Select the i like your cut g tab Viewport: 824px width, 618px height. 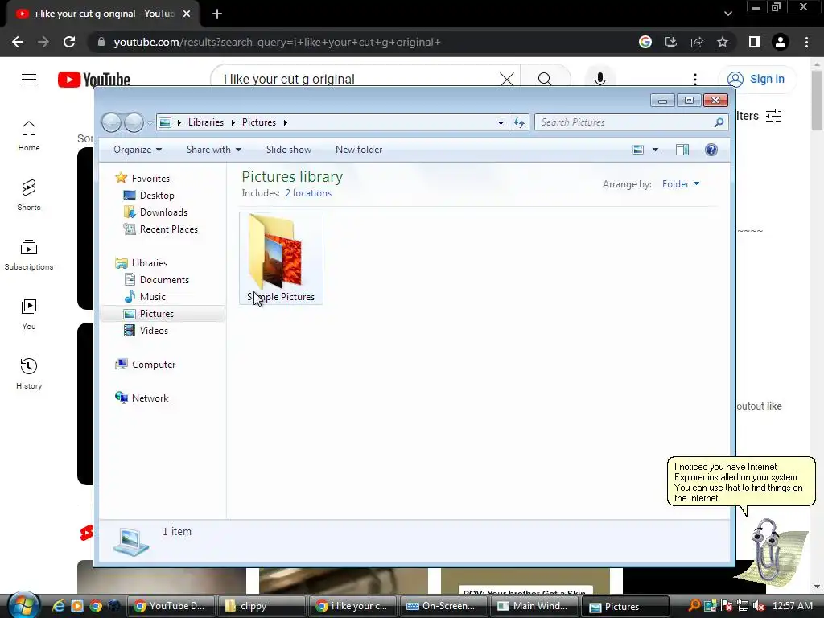[x=103, y=14]
